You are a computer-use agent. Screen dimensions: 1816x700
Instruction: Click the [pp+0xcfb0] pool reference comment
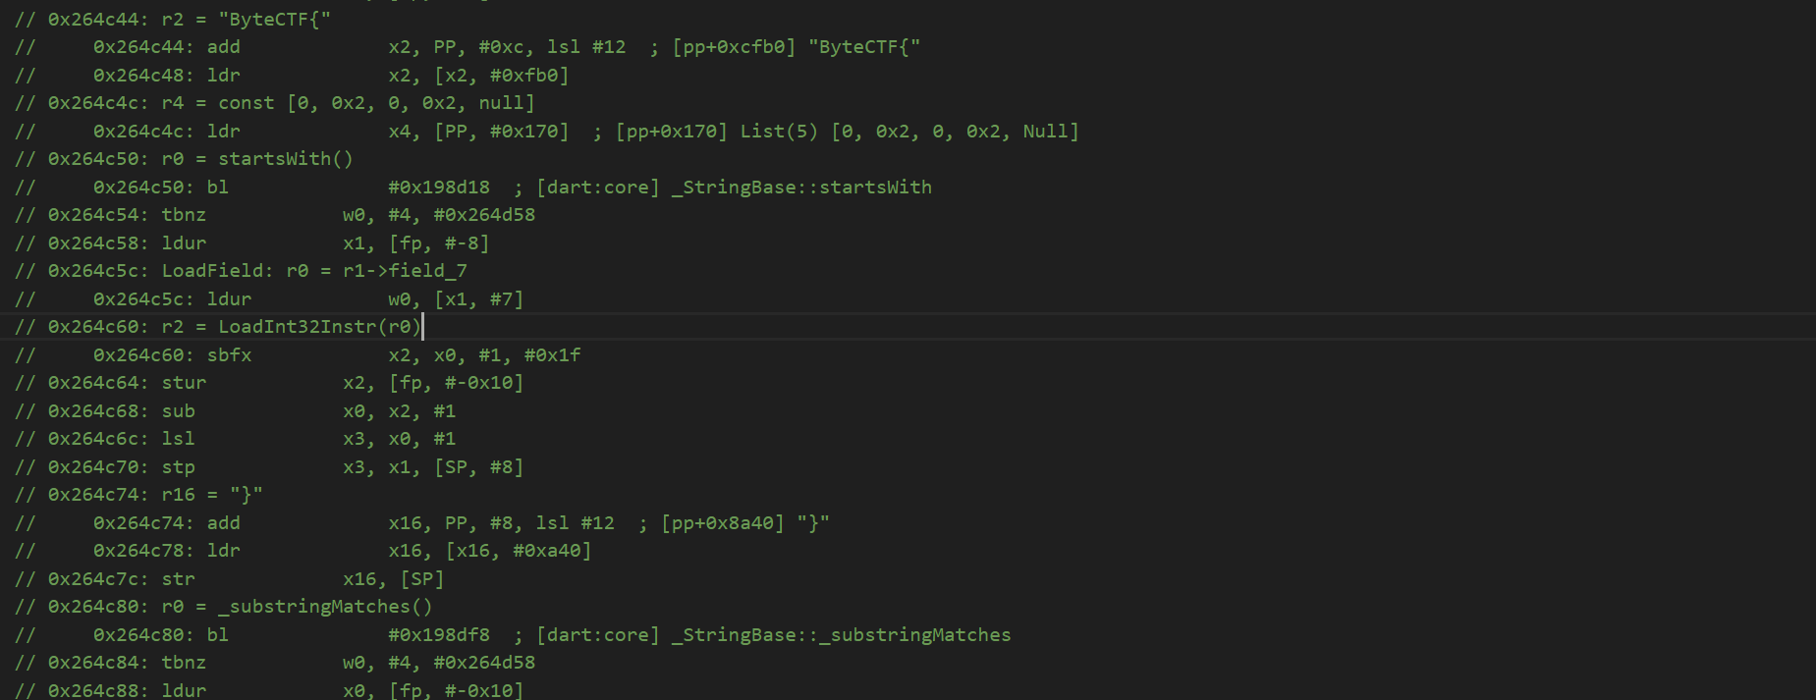tap(734, 47)
